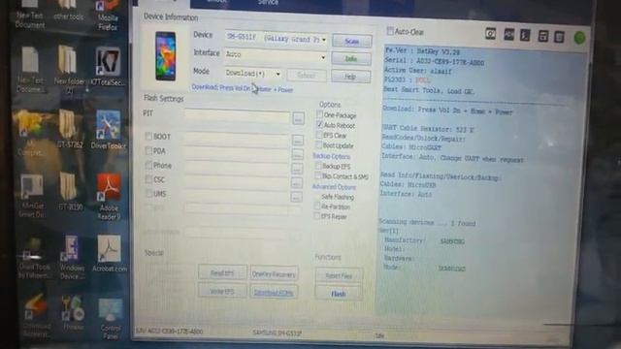
Task: Click the save log icon
Action: coord(543,37)
